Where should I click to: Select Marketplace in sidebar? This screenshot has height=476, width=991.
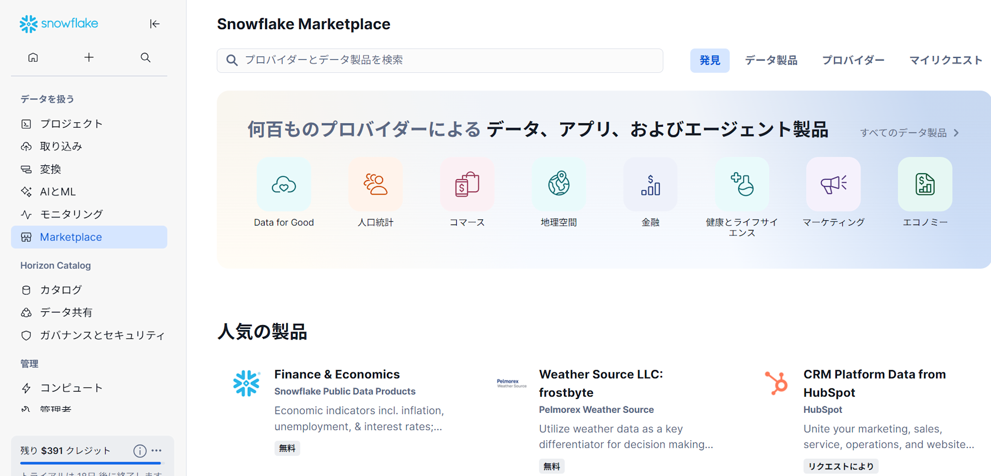pyautogui.click(x=89, y=237)
